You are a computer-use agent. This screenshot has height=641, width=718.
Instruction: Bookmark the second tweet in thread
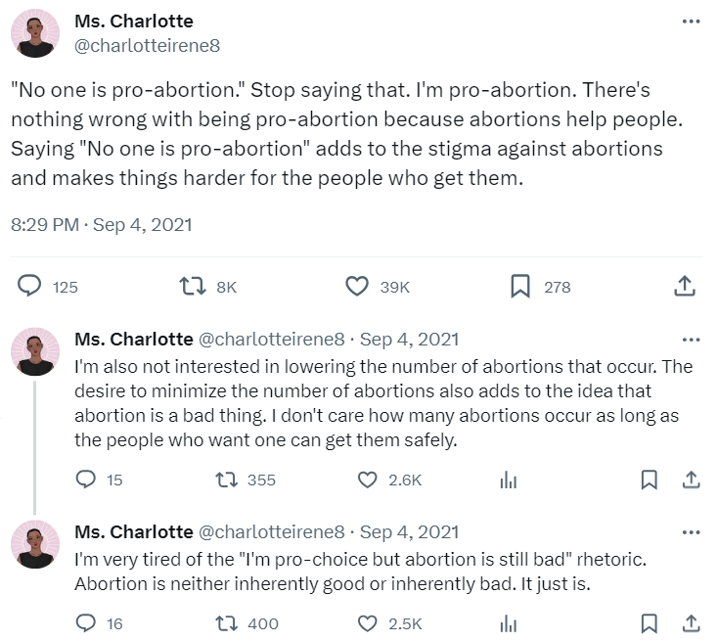click(648, 480)
